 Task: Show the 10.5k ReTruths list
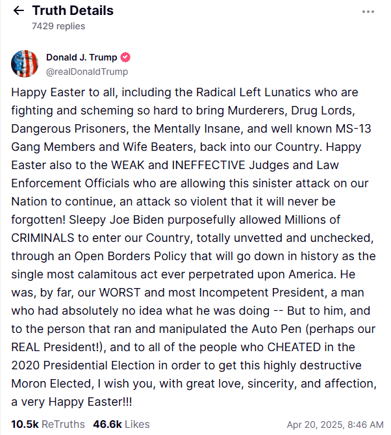(x=48, y=424)
